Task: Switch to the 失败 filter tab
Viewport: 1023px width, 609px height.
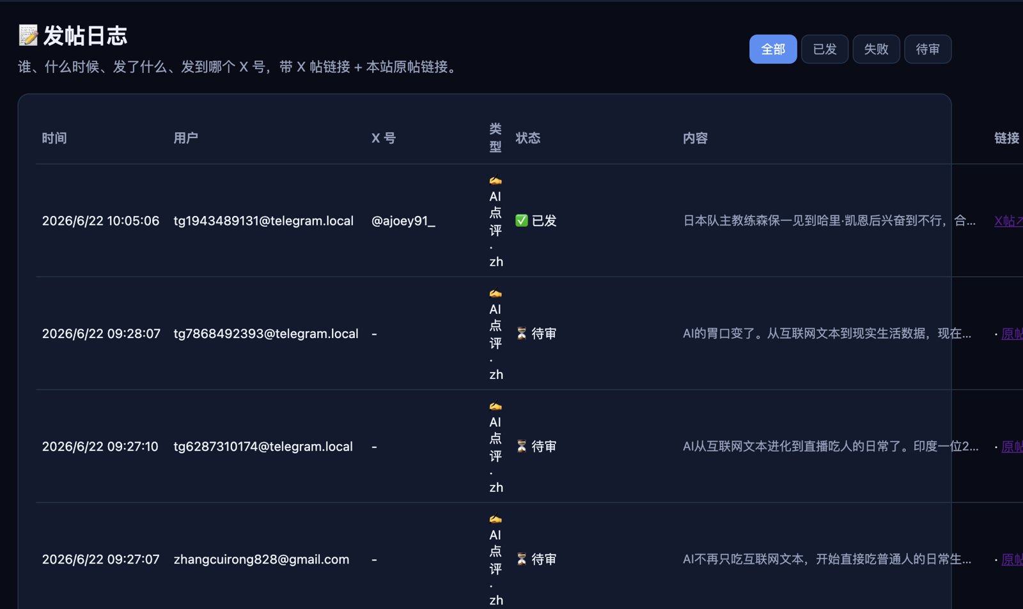Action: pos(876,49)
